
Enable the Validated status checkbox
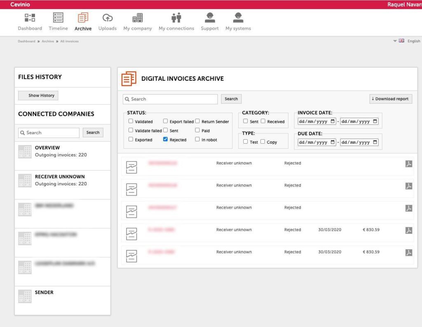coord(131,121)
